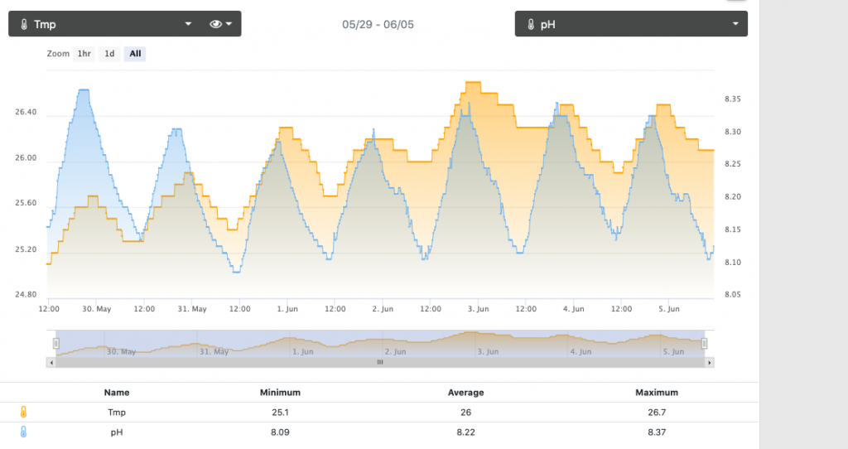Click the navigator scrollbar grip in center

(x=380, y=362)
